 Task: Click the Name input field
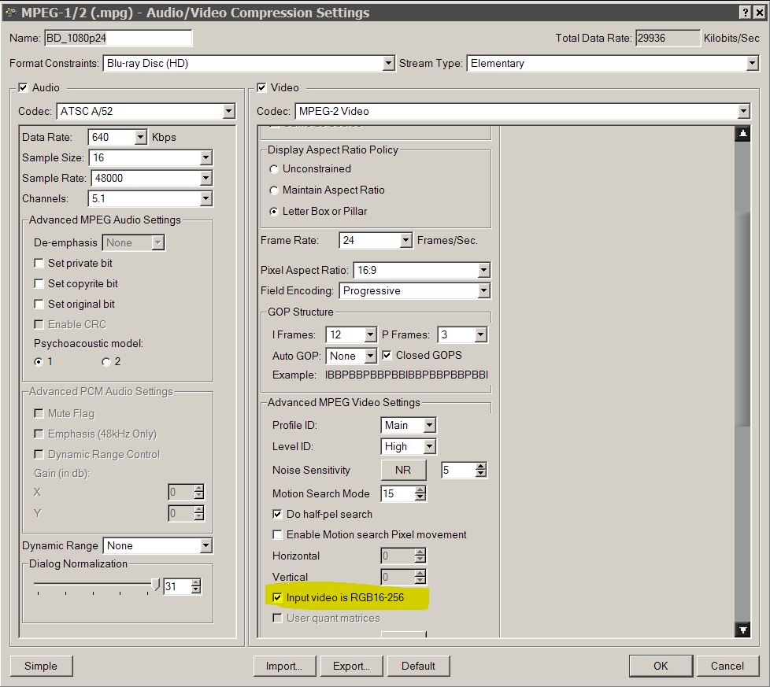pyautogui.click(x=118, y=38)
